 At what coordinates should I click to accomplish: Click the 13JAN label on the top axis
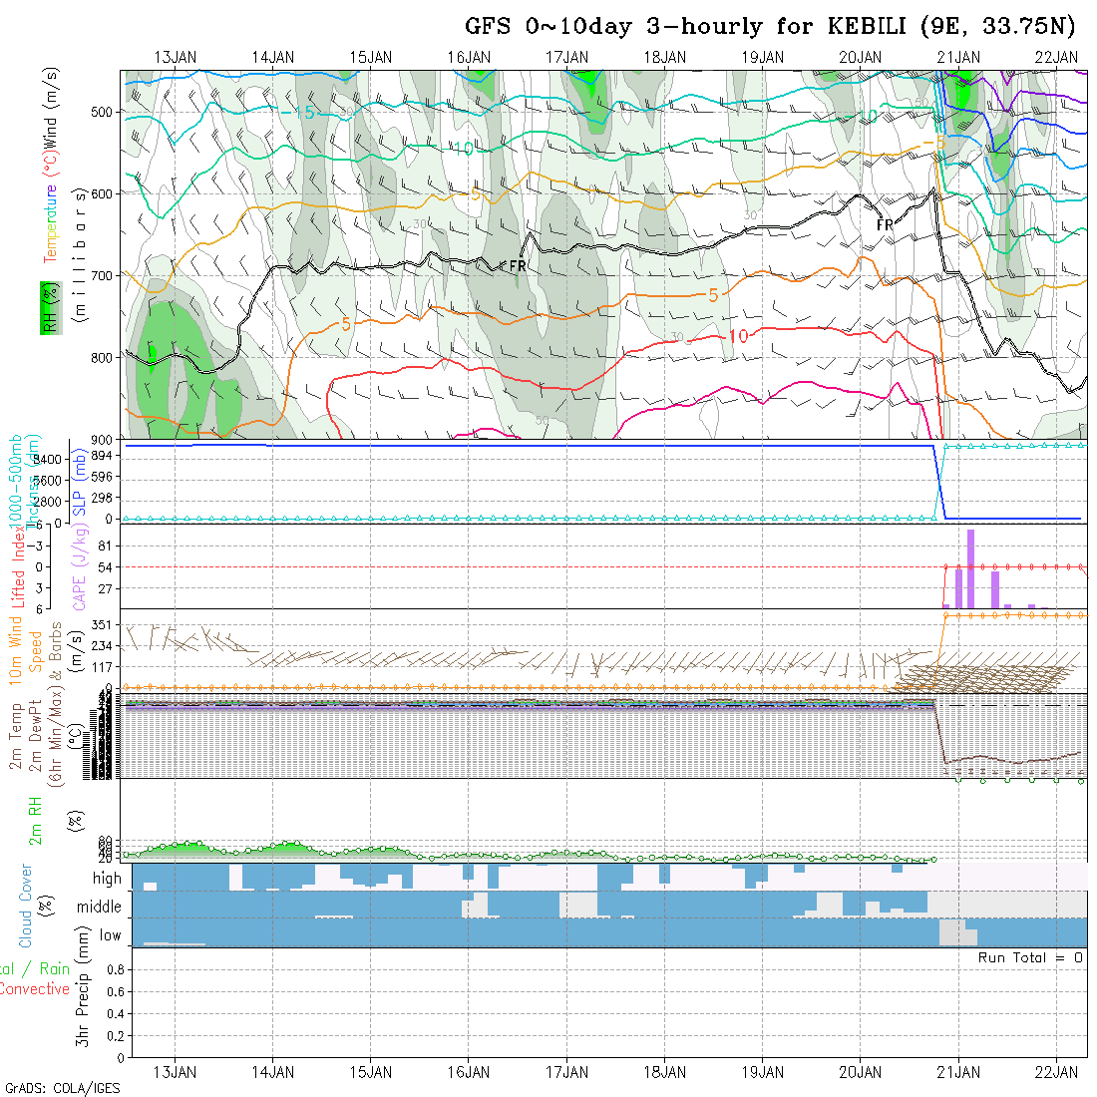coord(176,57)
